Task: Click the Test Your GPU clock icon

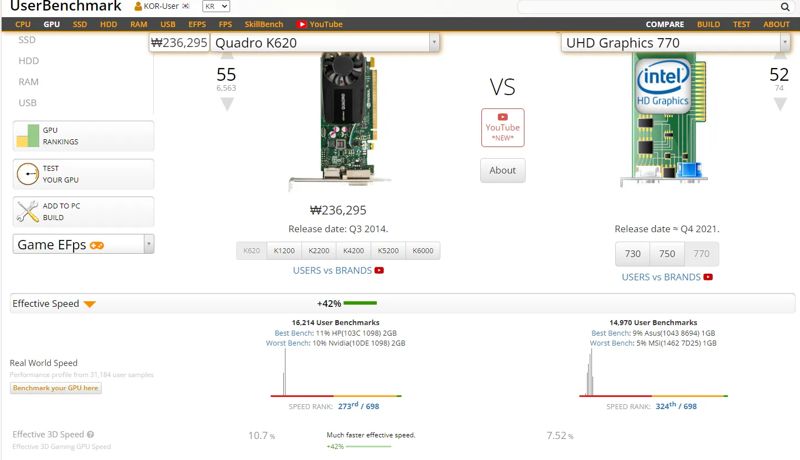Action: point(28,174)
